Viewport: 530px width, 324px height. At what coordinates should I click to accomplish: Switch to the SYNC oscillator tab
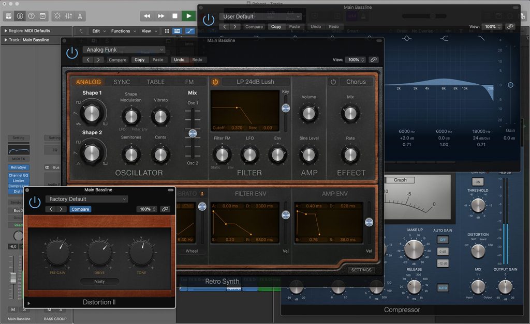[122, 82]
